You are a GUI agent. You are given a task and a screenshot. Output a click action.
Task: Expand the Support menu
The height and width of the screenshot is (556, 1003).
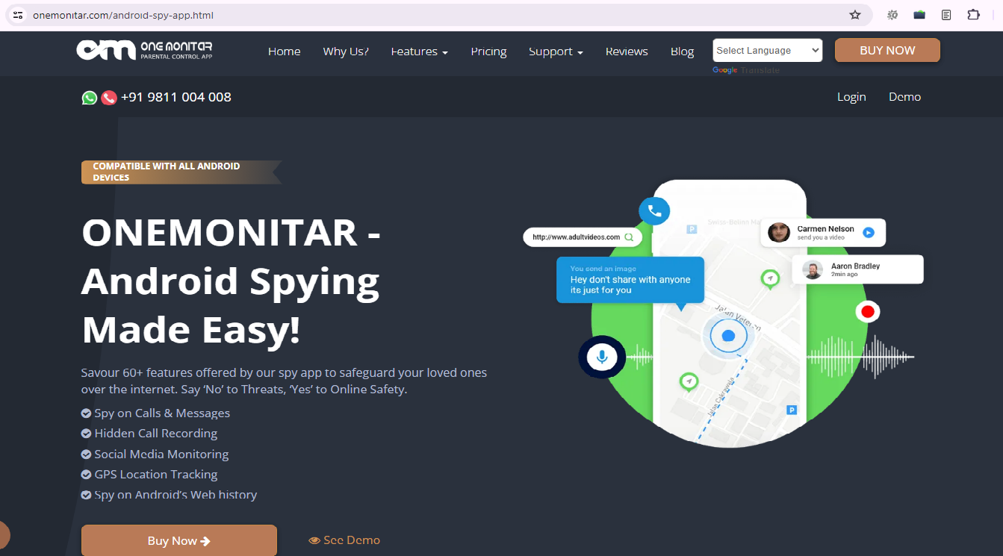555,51
